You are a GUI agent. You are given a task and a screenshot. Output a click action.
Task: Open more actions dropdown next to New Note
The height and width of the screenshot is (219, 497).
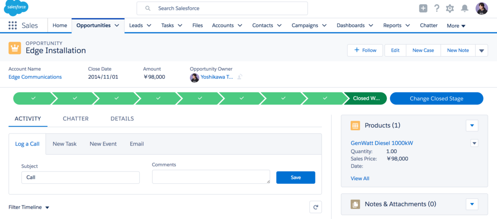point(482,50)
